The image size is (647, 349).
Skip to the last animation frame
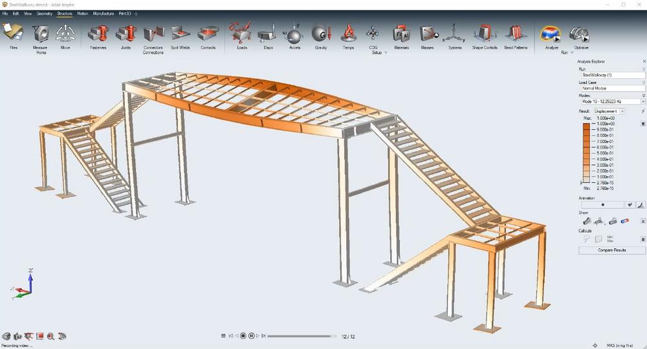(x=264, y=336)
